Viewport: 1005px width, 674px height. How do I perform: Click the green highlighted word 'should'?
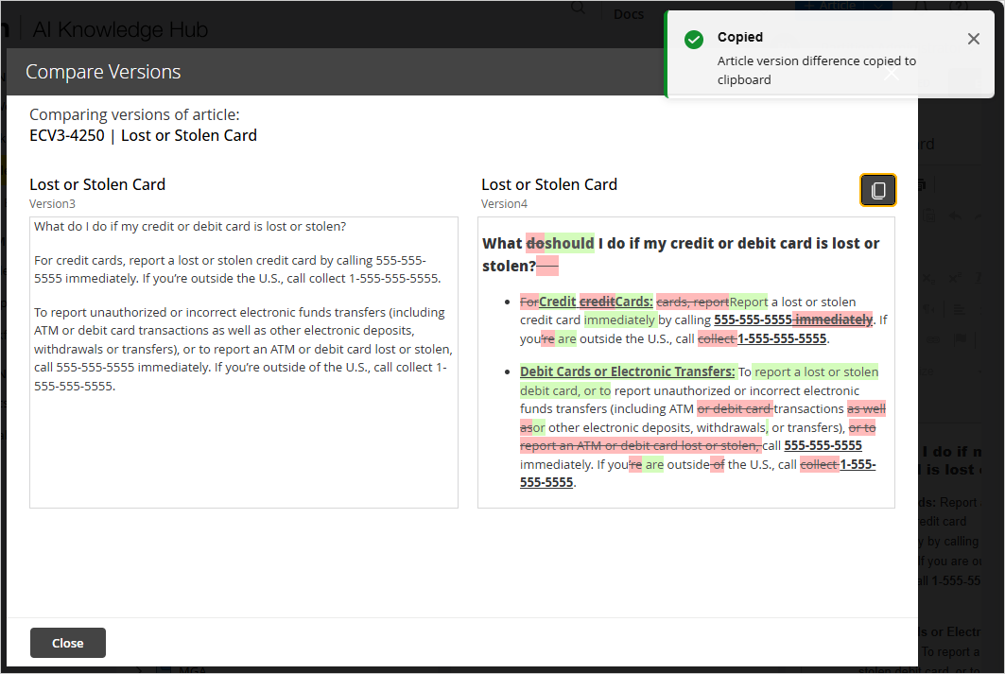tap(569, 243)
